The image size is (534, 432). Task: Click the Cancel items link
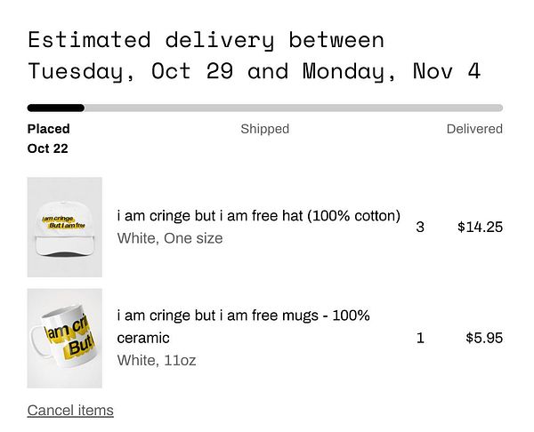[x=70, y=410]
